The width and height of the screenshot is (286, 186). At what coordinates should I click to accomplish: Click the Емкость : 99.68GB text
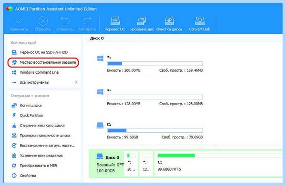123,137
